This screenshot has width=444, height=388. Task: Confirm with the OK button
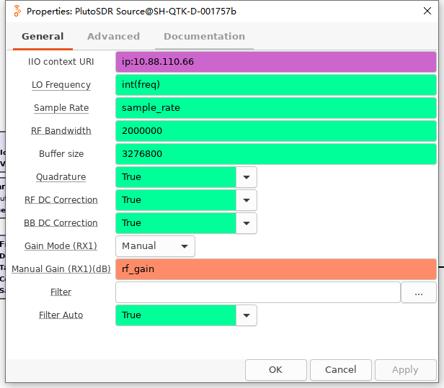[x=276, y=369]
